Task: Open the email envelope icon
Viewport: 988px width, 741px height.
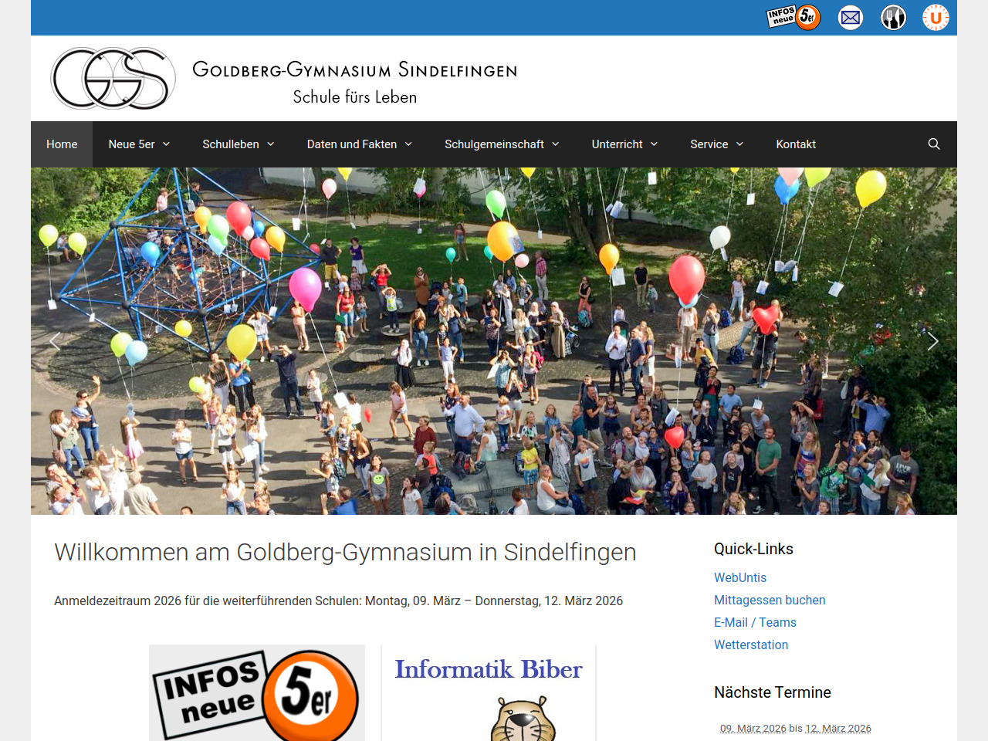Action: (851, 17)
